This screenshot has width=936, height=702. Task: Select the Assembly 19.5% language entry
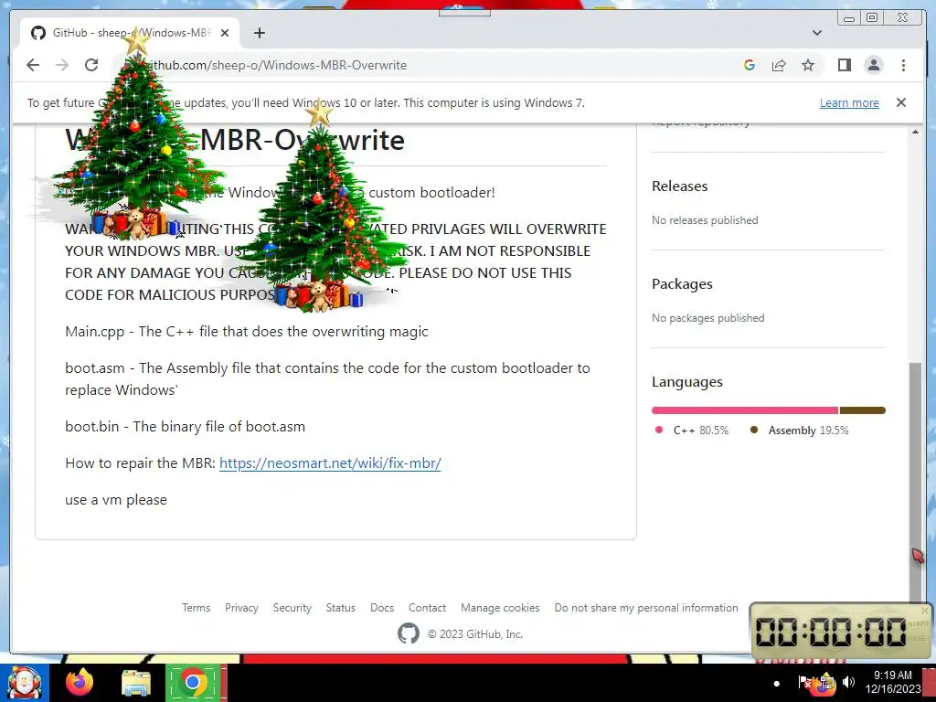pos(800,431)
